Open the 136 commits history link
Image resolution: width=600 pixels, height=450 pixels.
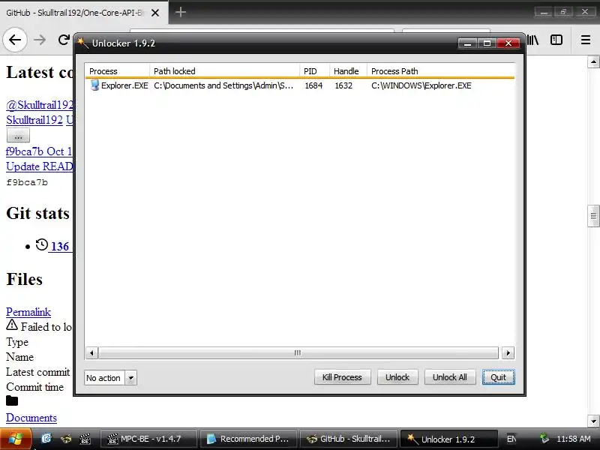click(x=60, y=247)
